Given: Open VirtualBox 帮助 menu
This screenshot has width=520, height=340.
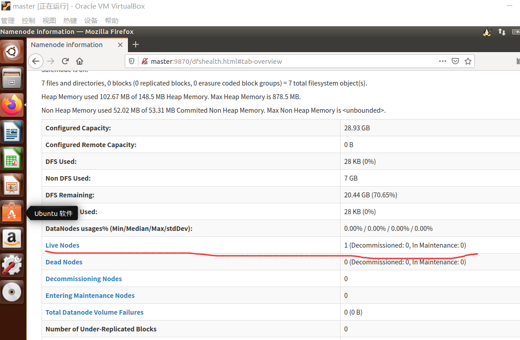Looking at the screenshot, I should coord(111,20).
